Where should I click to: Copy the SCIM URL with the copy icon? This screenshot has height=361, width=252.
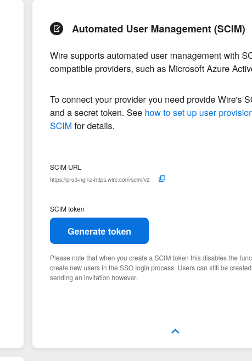point(162,179)
